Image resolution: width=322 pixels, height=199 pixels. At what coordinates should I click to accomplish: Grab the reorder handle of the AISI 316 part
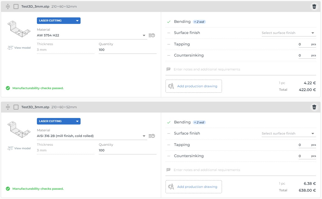tap(8, 107)
